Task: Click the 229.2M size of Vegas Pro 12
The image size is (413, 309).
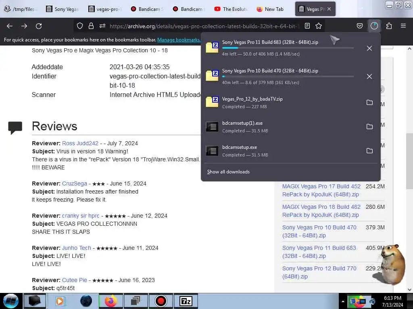Action: pyautogui.click(x=374, y=268)
